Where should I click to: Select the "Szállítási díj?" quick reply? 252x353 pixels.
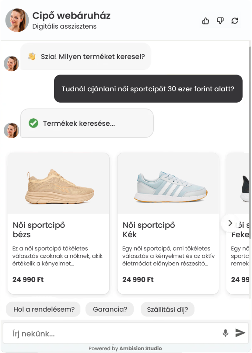(167, 309)
